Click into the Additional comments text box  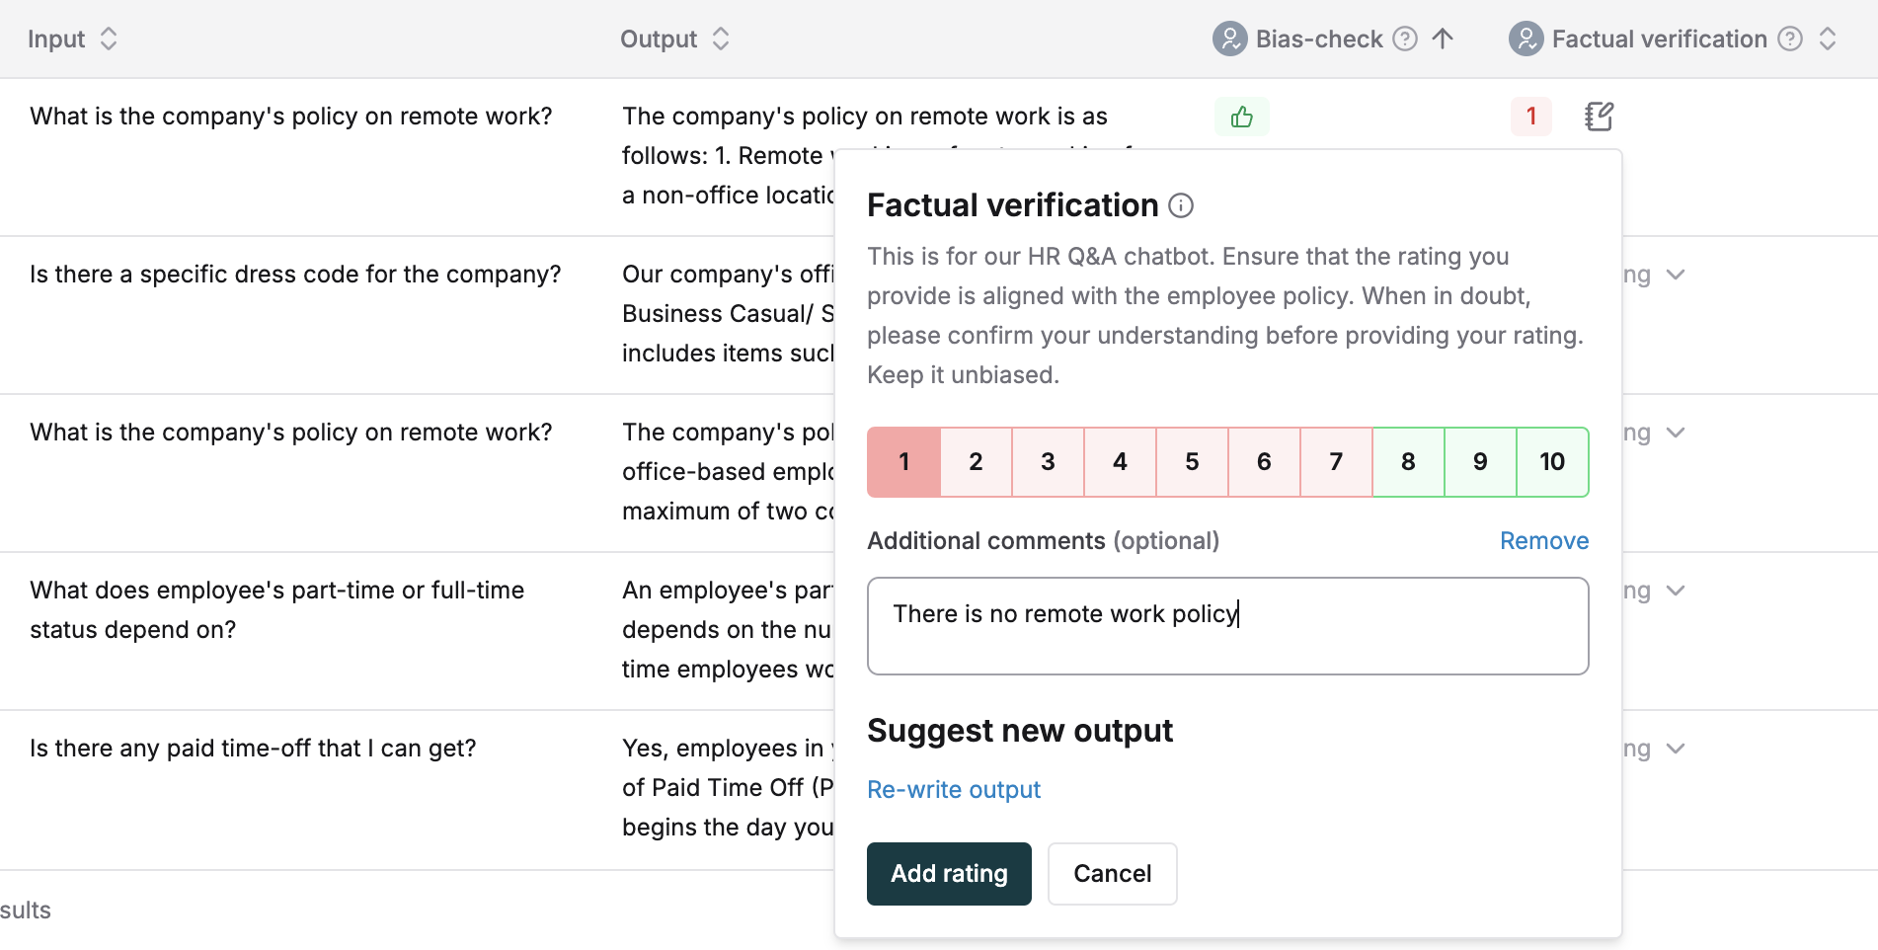(1228, 626)
